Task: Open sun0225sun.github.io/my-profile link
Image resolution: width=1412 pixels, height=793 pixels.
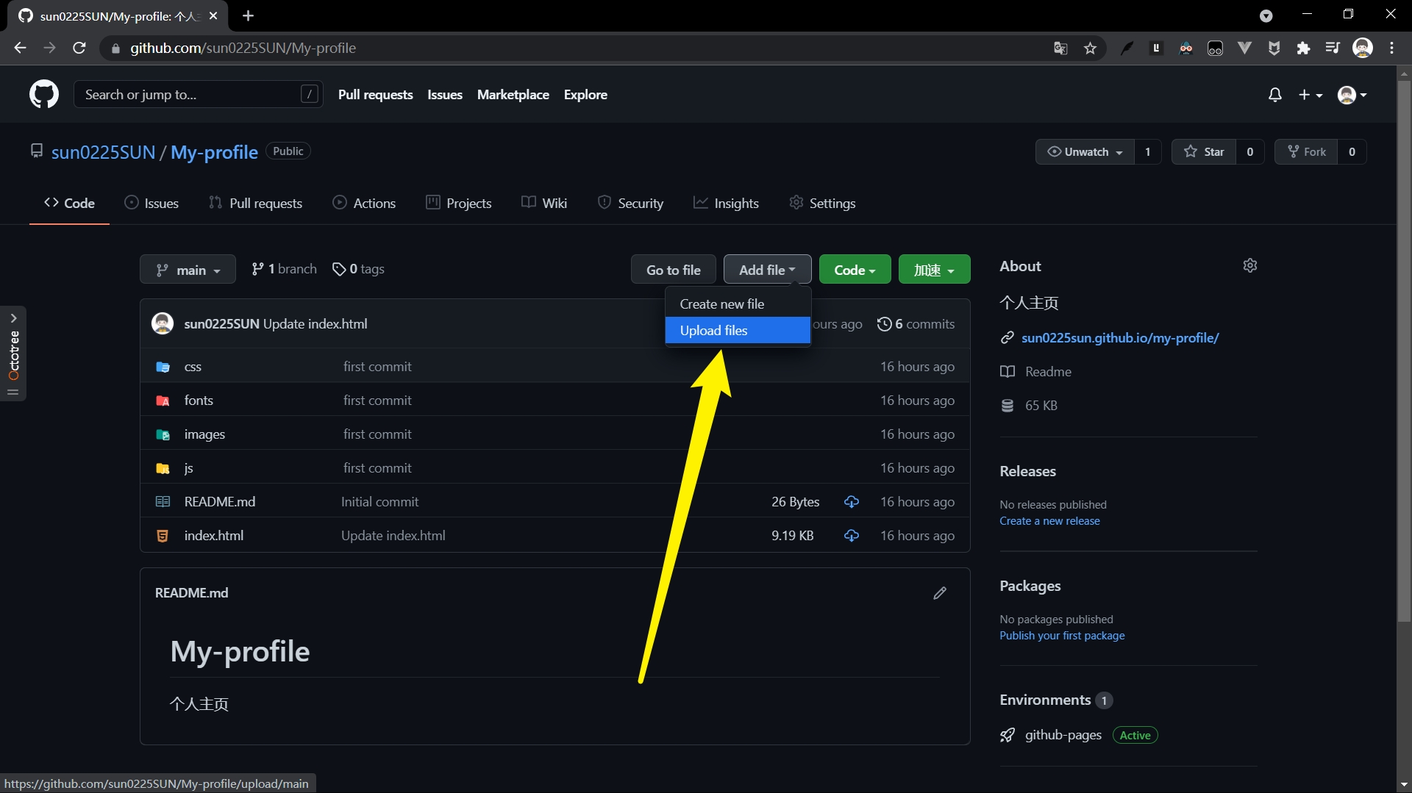Action: tap(1120, 338)
